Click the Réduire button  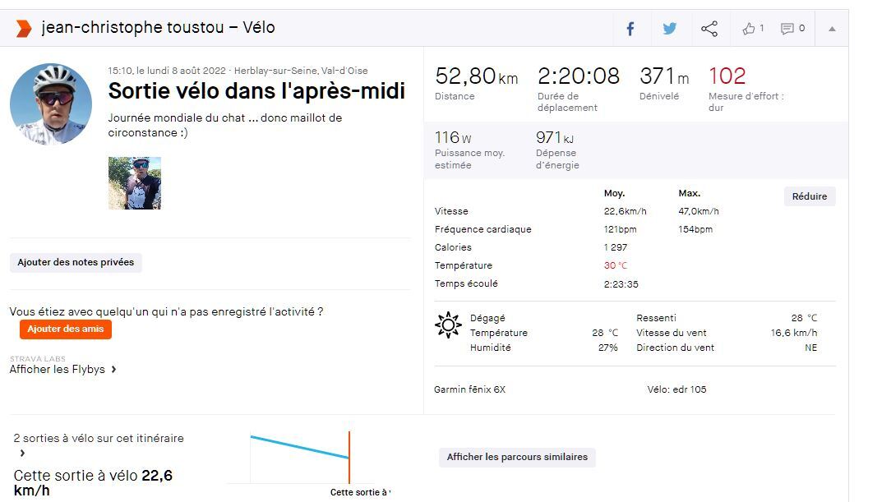click(809, 196)
